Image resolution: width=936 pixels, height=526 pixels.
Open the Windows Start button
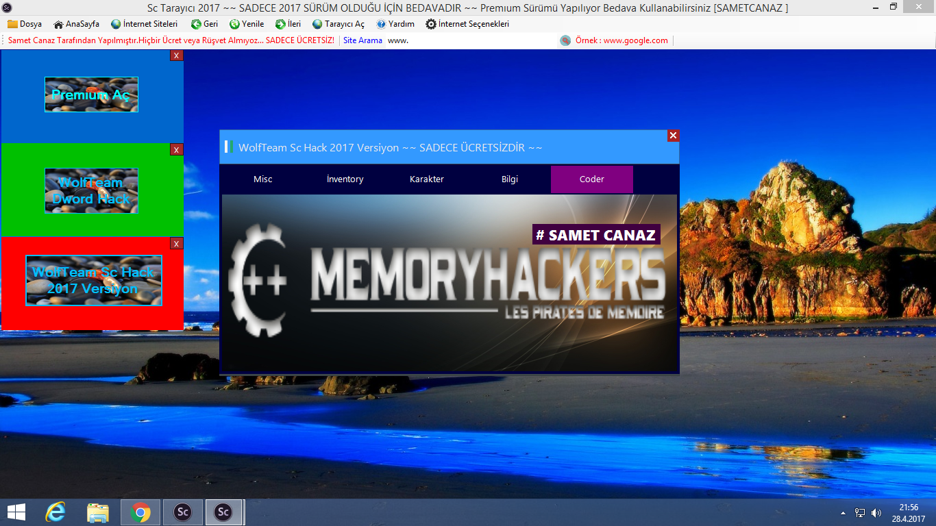pos(16,512)
